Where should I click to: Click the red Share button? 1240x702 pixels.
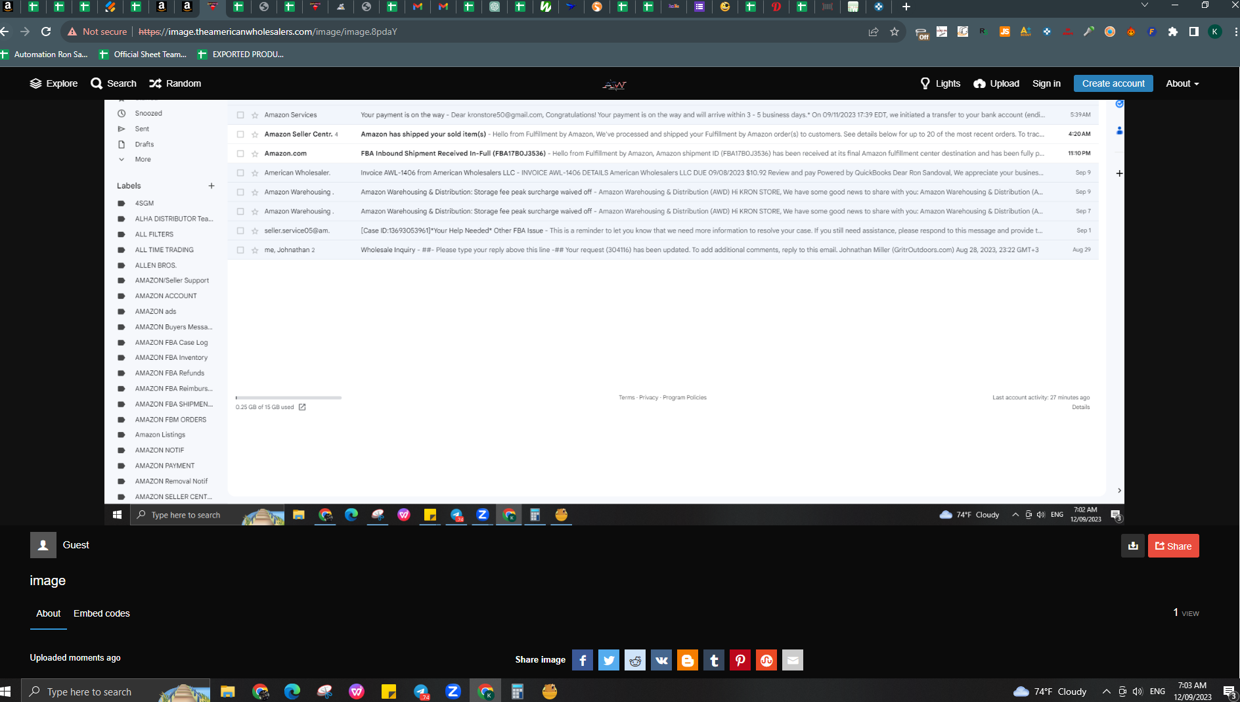[x=1174, y=546]
